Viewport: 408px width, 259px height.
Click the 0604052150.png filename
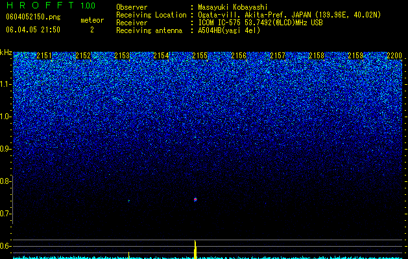coord(33,17)
